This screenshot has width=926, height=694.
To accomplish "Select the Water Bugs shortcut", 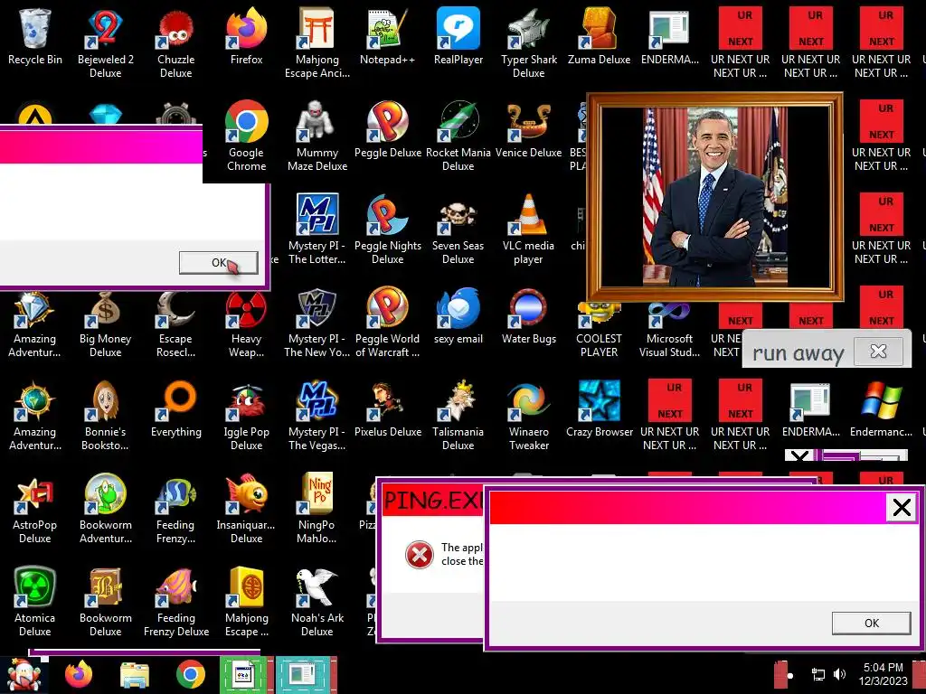I will pyautogui.click(x=528, y=317).
